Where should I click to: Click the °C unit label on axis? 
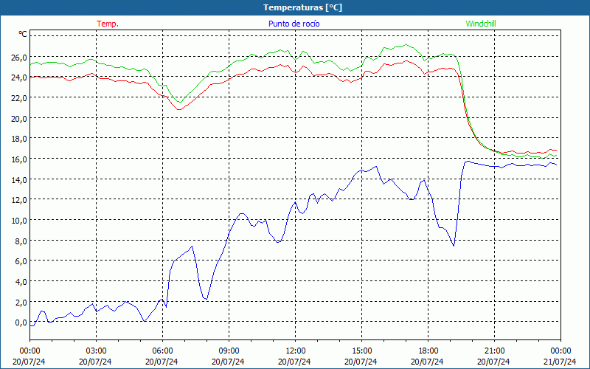23,34
